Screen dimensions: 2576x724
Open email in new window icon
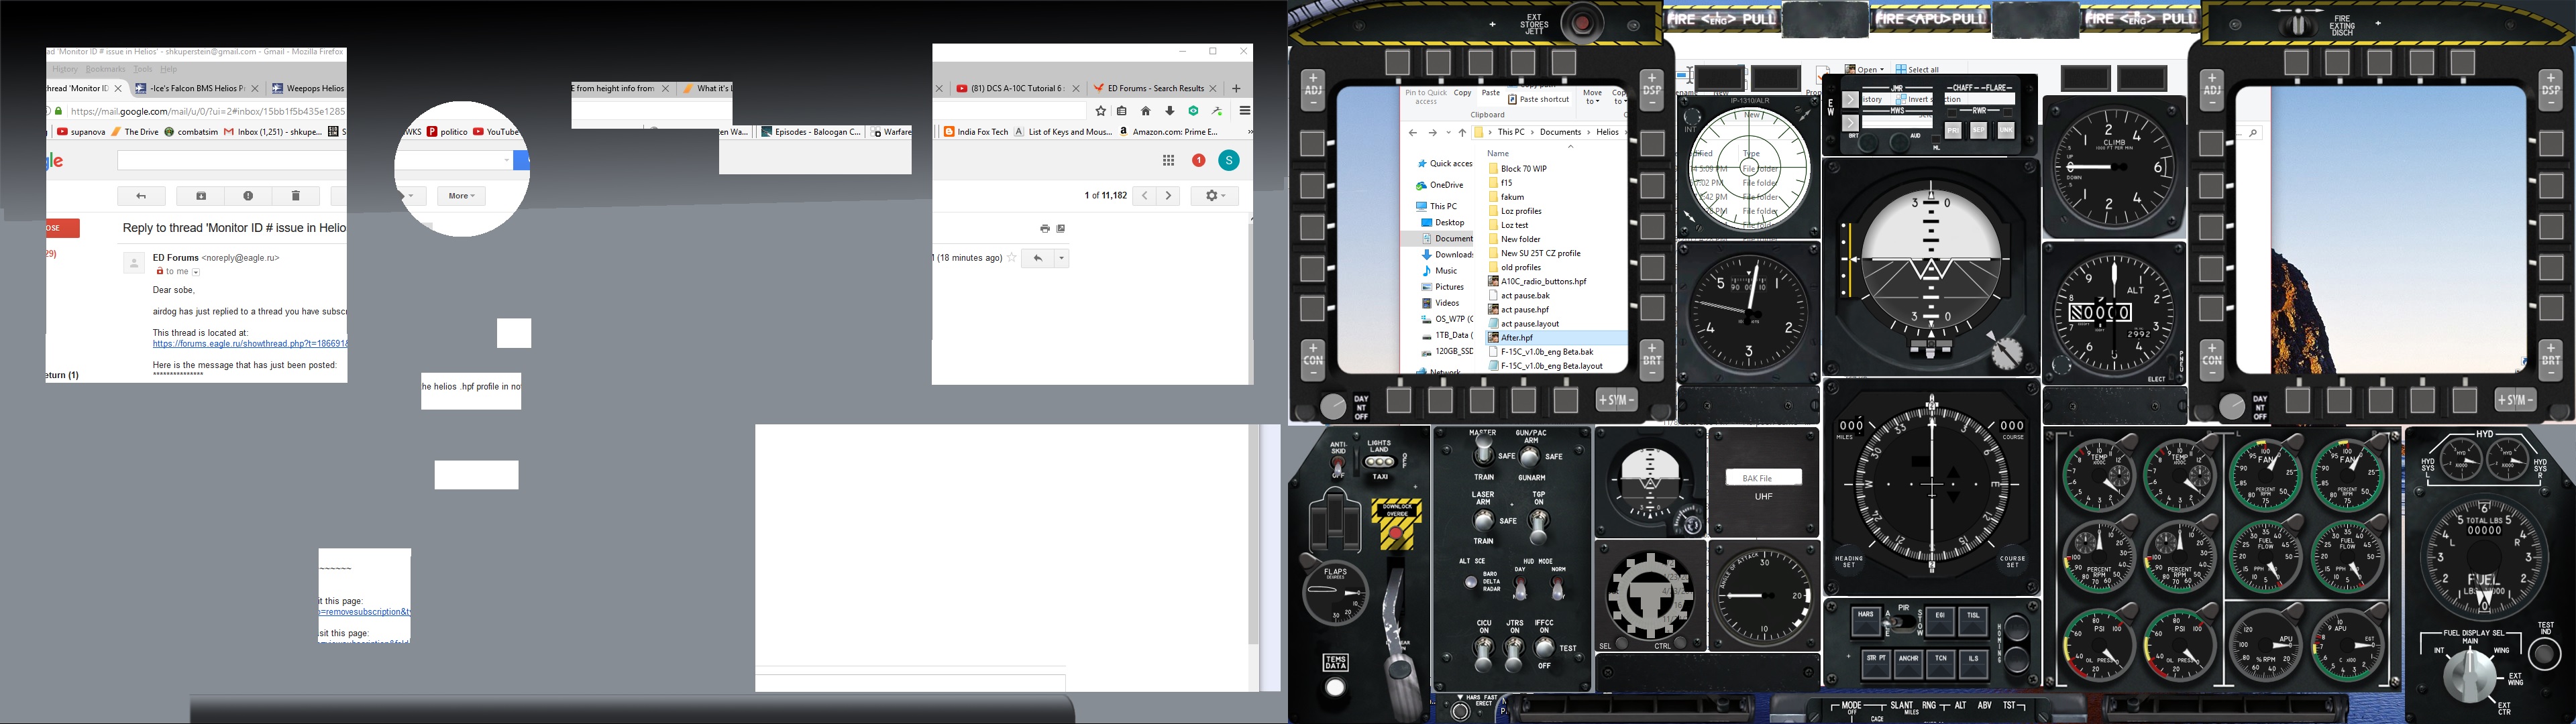click(x=1061, y=229)
